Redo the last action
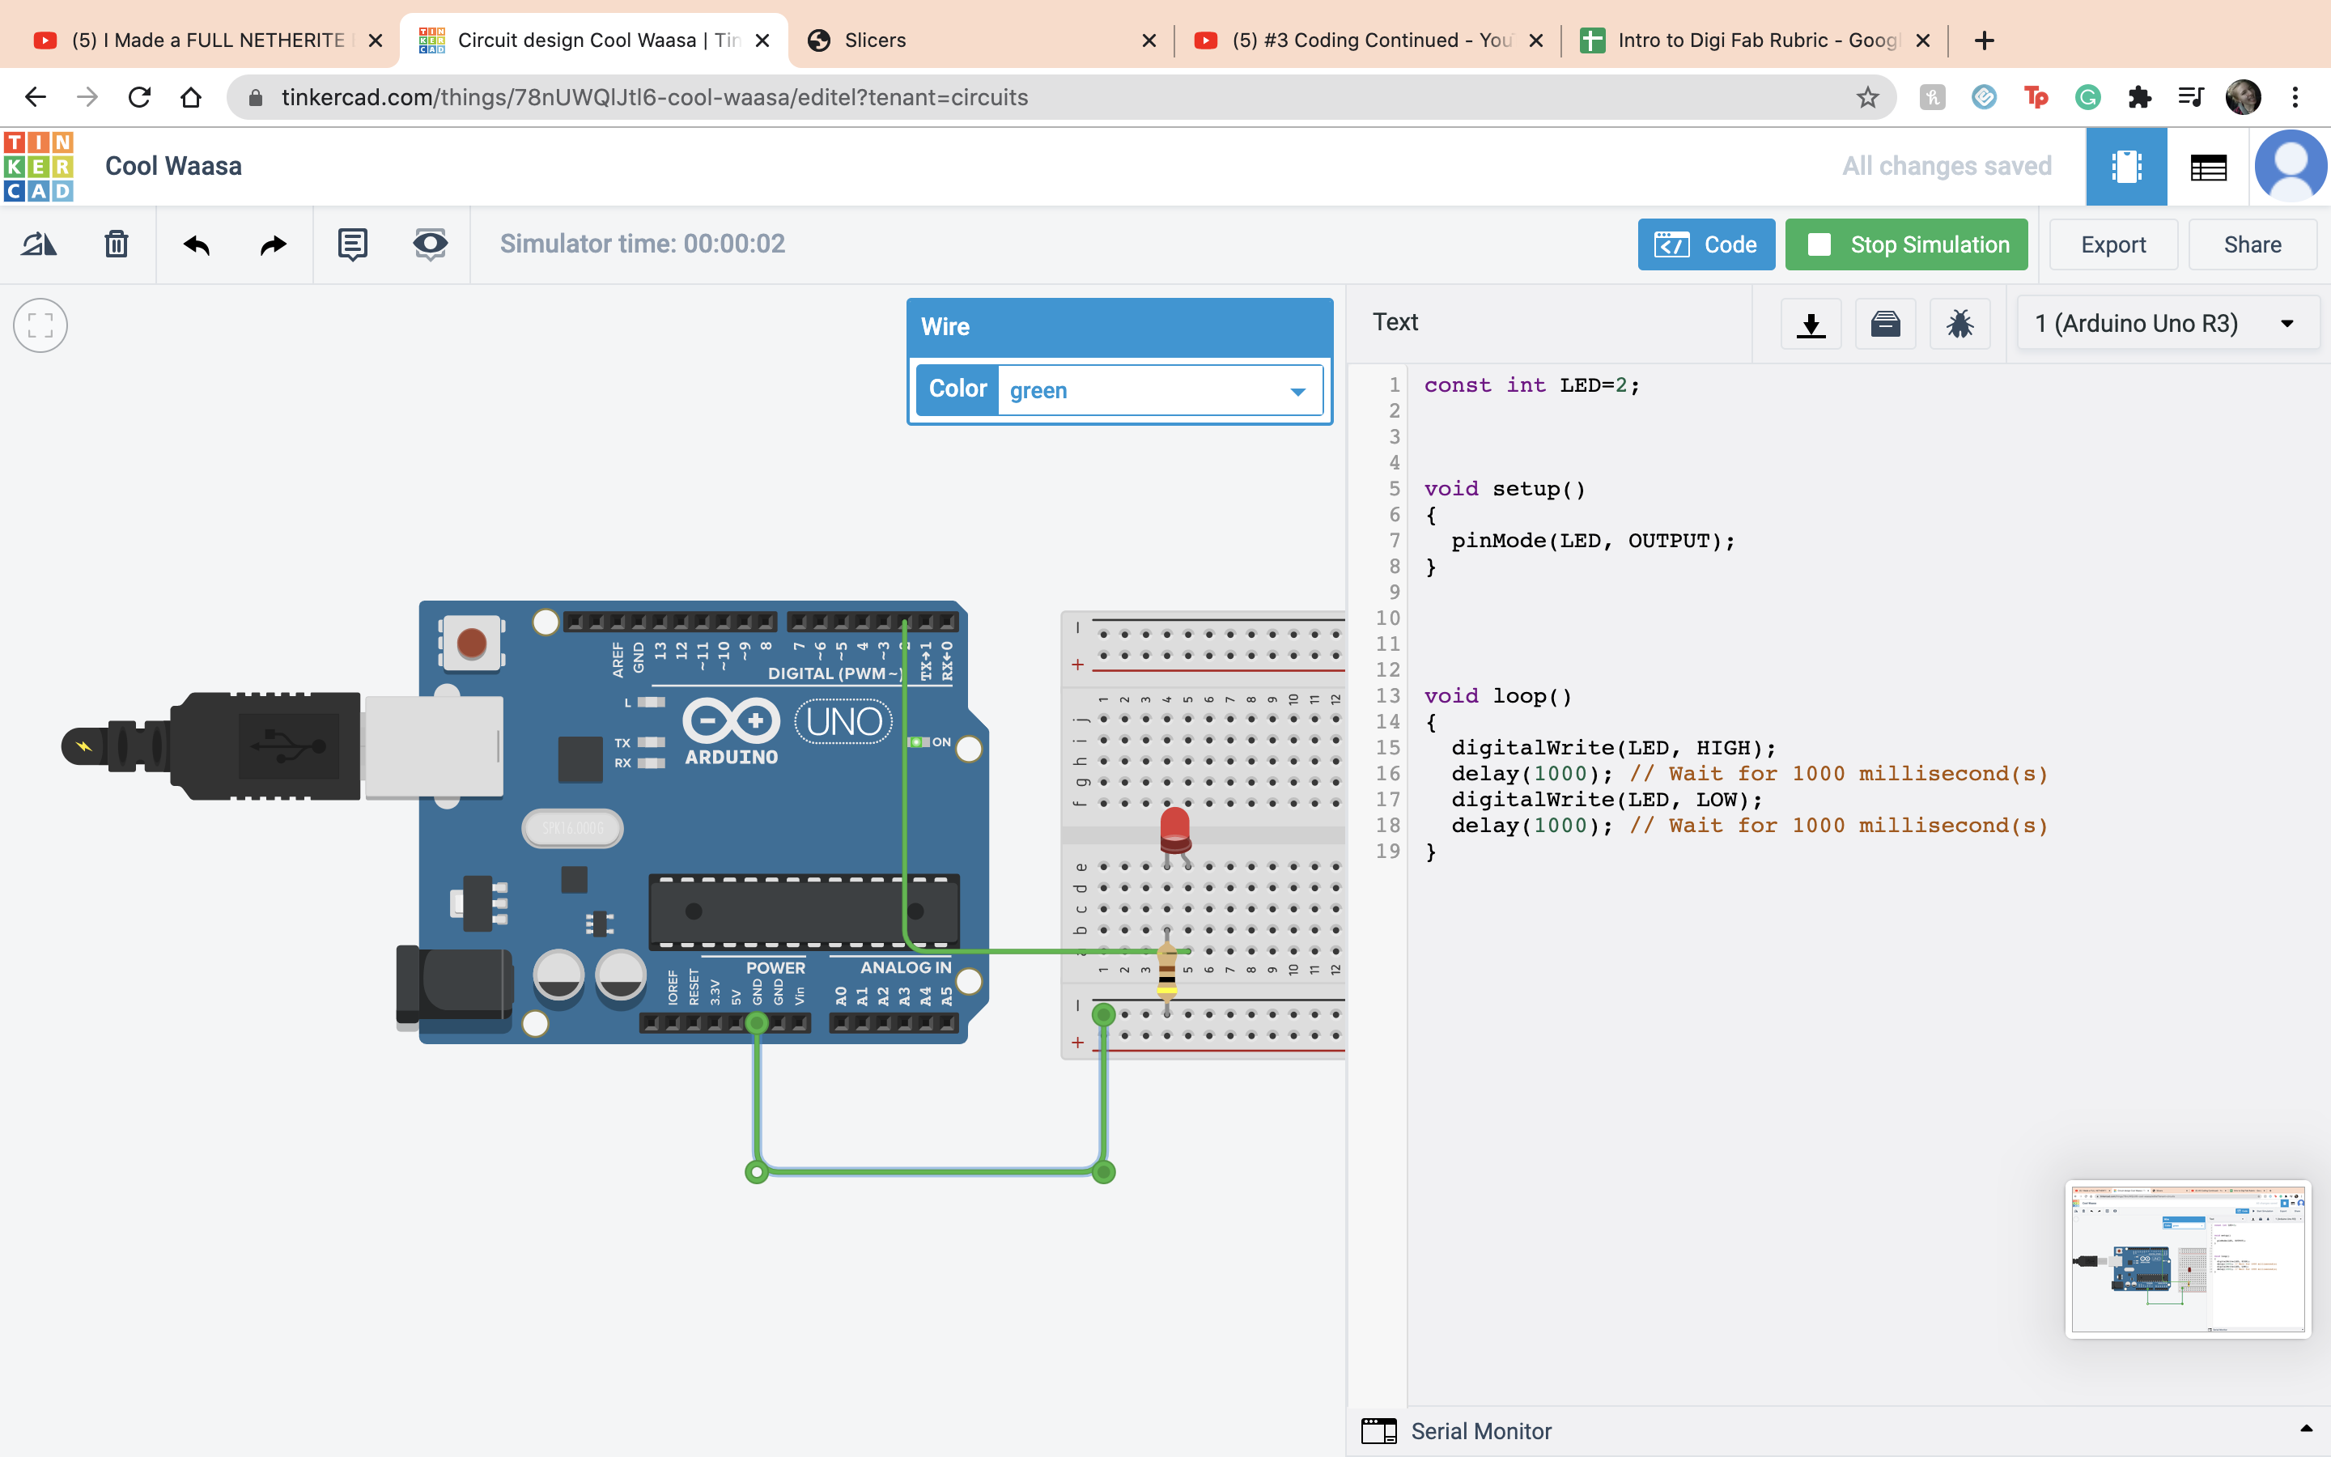 [274, 244]
